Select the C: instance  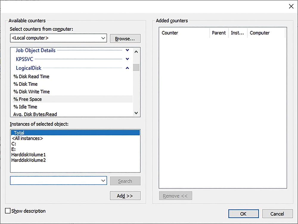point(75,144)
